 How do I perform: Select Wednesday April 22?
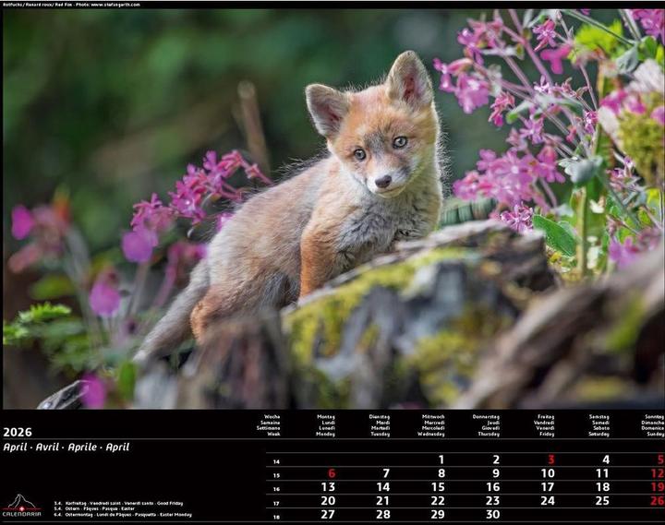point(438,501)
